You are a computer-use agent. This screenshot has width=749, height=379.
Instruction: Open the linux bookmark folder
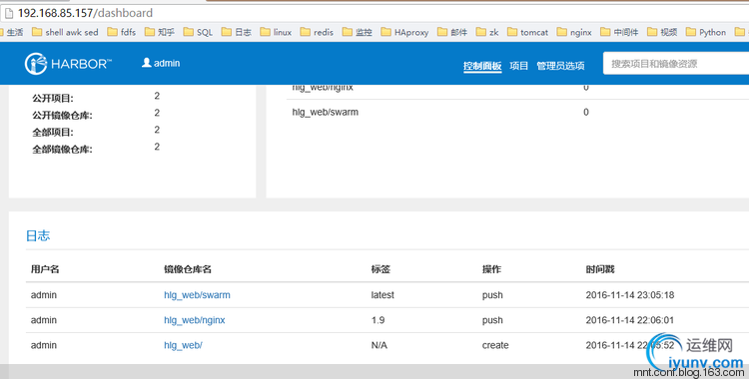tap(276, 32)
